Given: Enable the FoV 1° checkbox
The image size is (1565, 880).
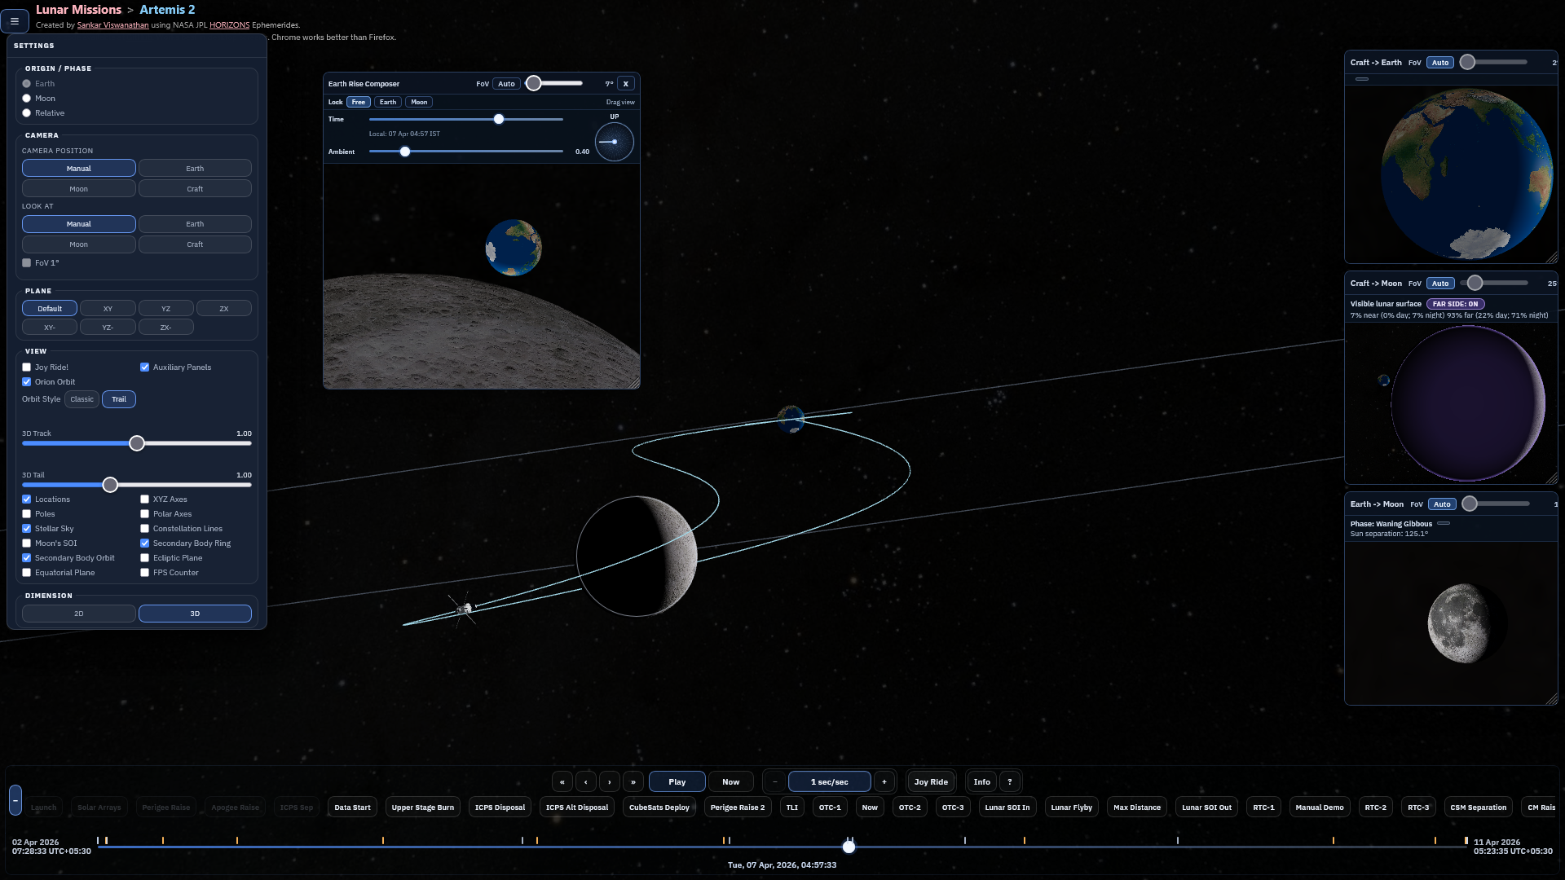Looking at the screenshot, I should pos(26,262).
